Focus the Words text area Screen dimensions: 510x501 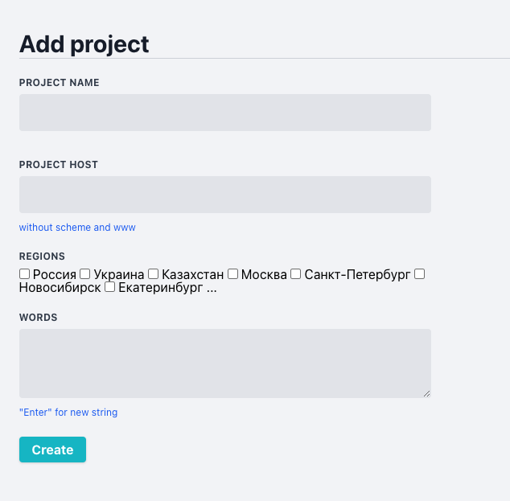[225, 363]
